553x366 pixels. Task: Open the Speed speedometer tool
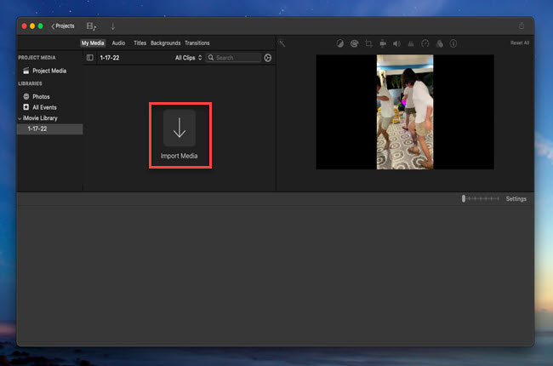pos(425,43)
